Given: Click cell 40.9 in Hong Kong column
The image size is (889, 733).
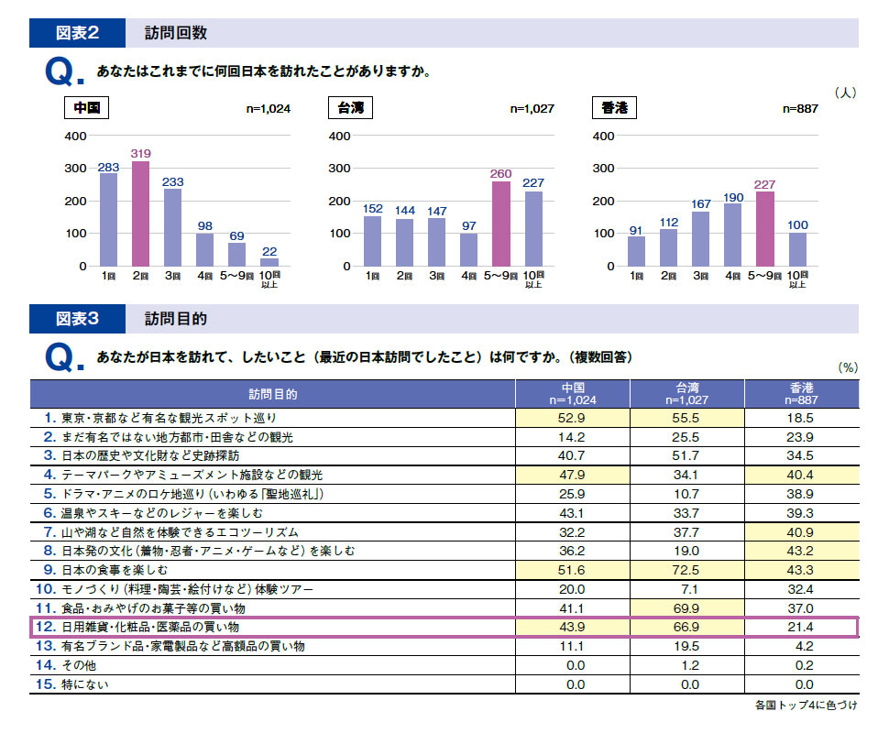Looking at the screenshot, I should 802,532.
